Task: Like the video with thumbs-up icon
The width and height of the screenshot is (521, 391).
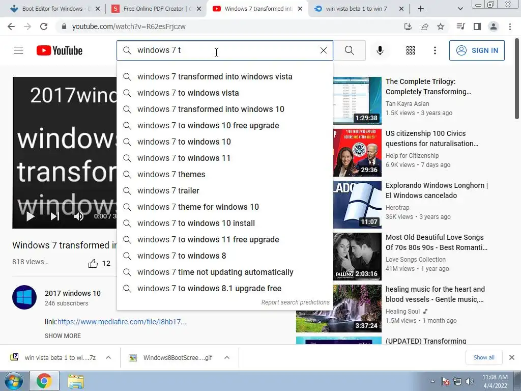Action: click(93, 264)
